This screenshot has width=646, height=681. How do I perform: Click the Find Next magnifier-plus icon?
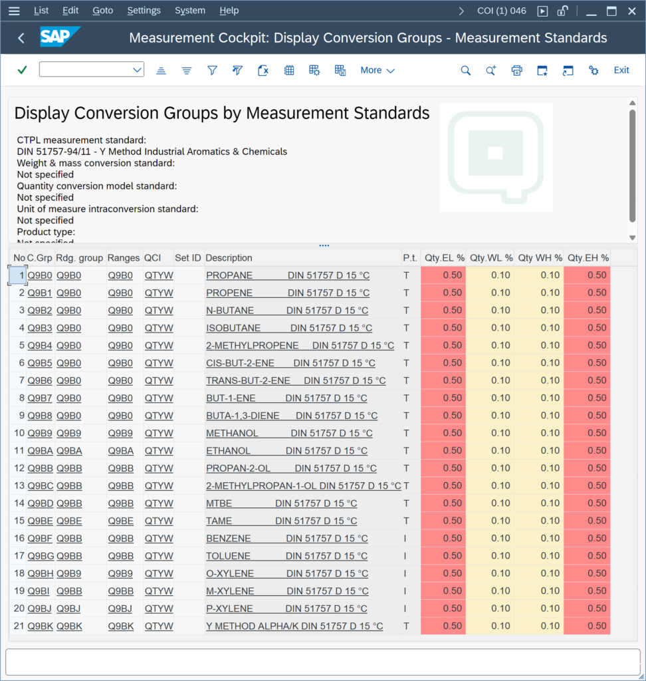[x=491, y=70]
